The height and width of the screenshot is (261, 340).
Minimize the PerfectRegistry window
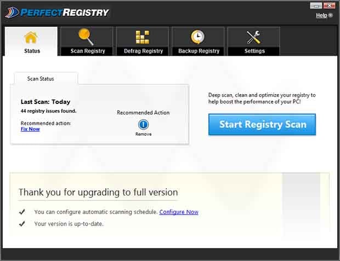[316, 5]
